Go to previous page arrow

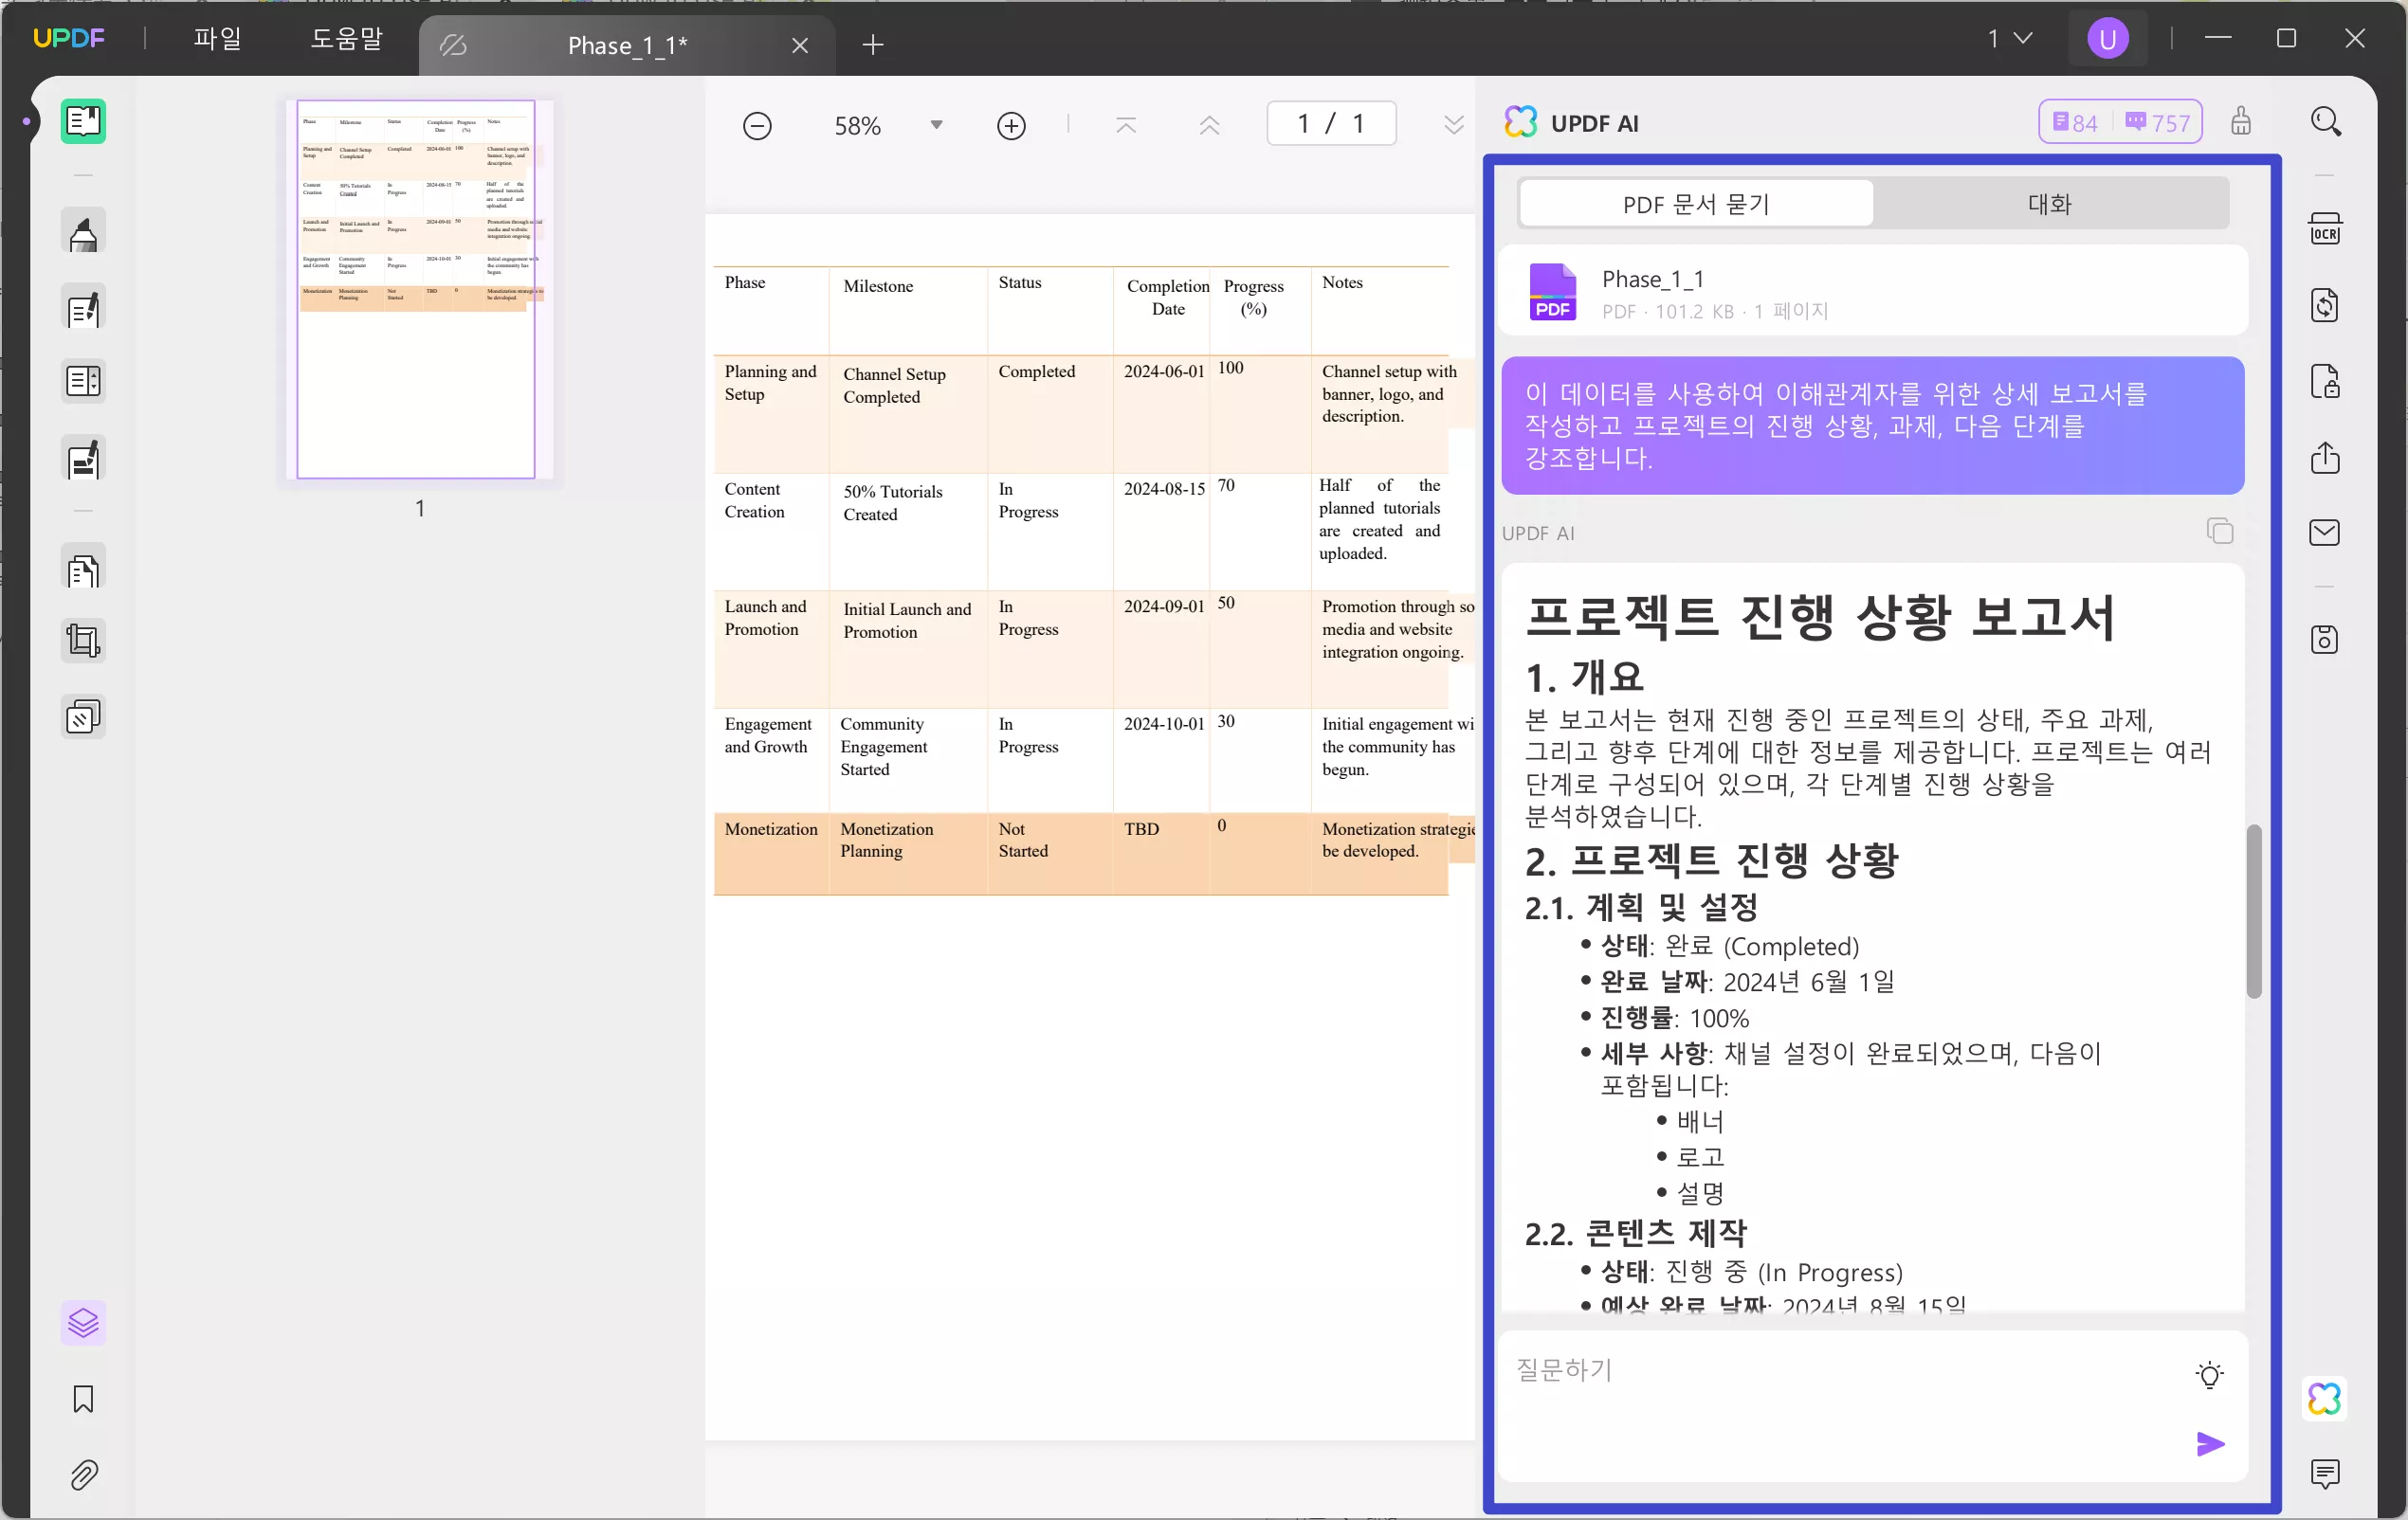tap(1209, 125)
